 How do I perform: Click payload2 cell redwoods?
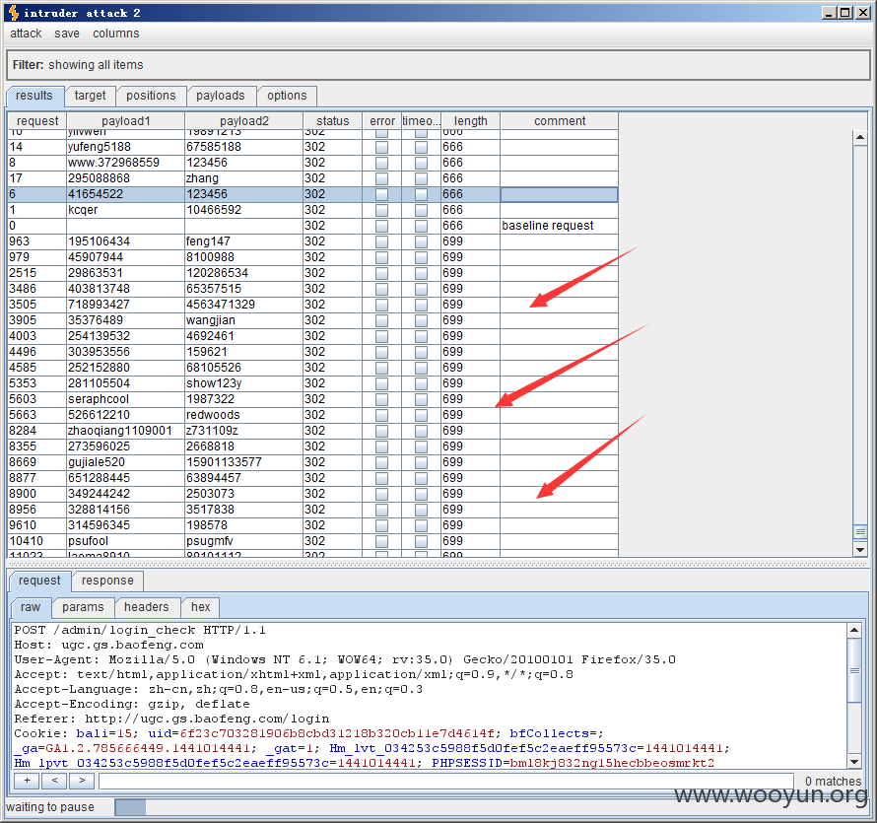[243, 415]
